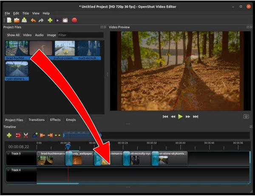The image size is (255, 196).
Task: Switch to Transitions tab
Action: (37, 120)
